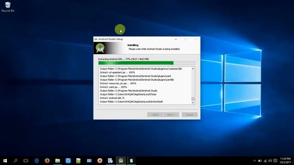Viewport: 294px width, 165px height.
Task: Open the orange record-button taskbar icon
Action: pos(100,161)
